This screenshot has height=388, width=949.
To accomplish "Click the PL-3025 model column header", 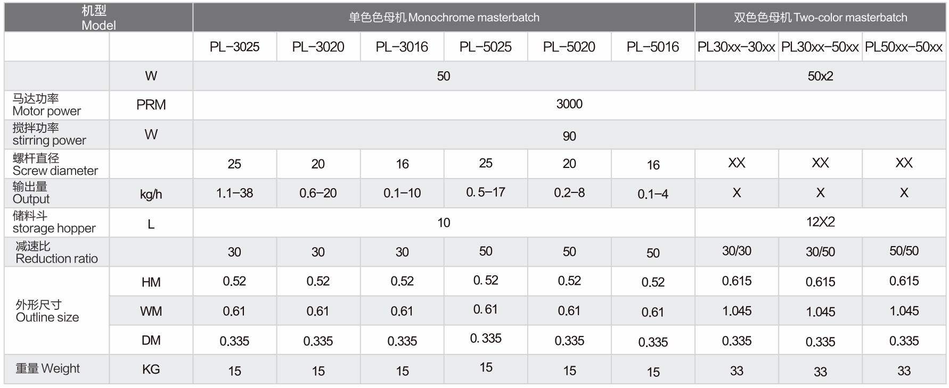I will pyautogui.click(x=234, y=47).
